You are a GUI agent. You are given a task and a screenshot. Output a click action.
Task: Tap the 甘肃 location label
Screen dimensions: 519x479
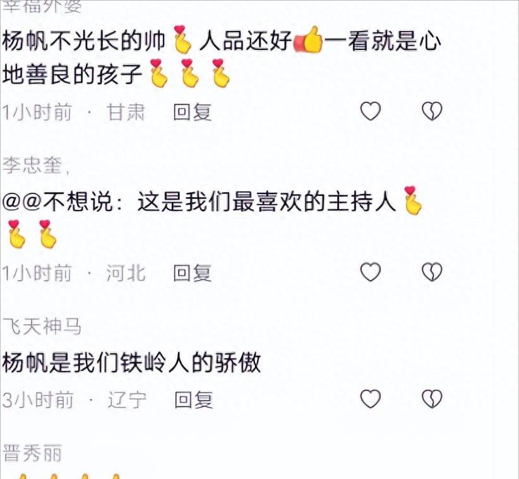coord(126,112)
